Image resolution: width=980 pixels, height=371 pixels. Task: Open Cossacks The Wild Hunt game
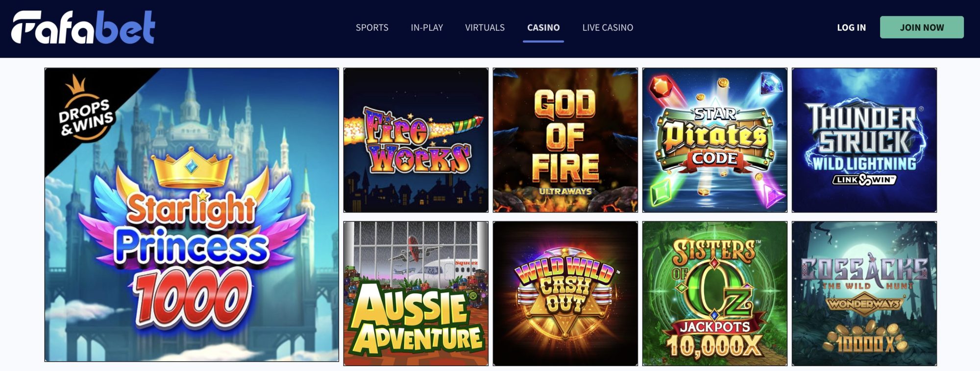point(864,294)
